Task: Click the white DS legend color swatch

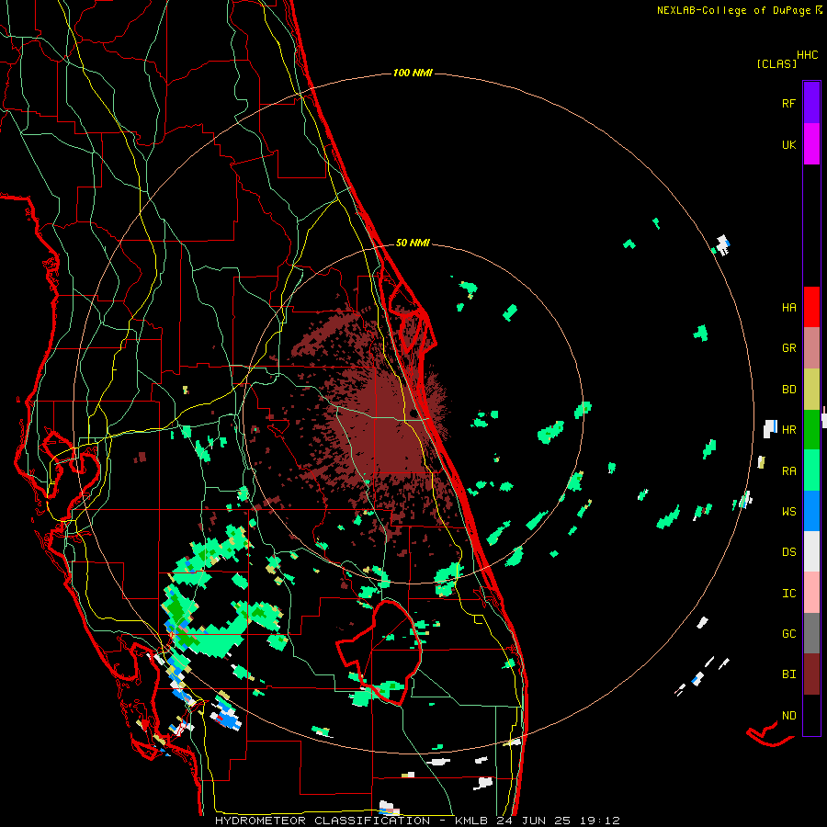Action: (x=811, y=551)
